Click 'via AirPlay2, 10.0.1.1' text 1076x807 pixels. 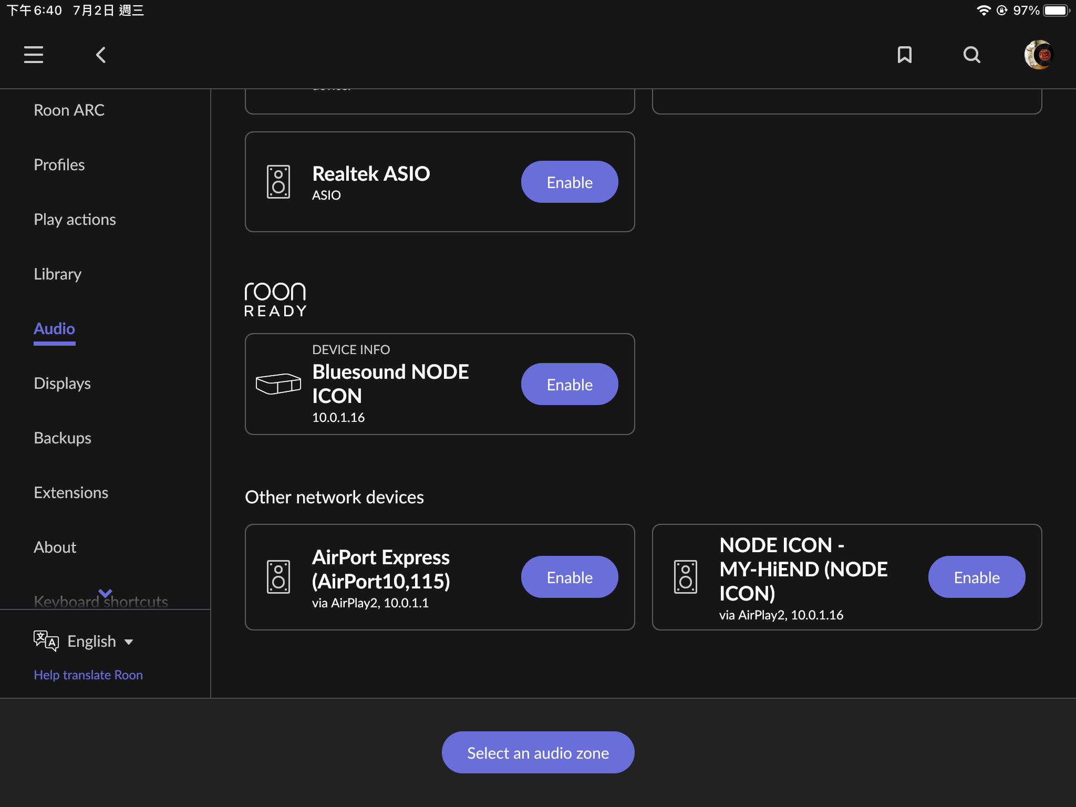click(370, 603)
